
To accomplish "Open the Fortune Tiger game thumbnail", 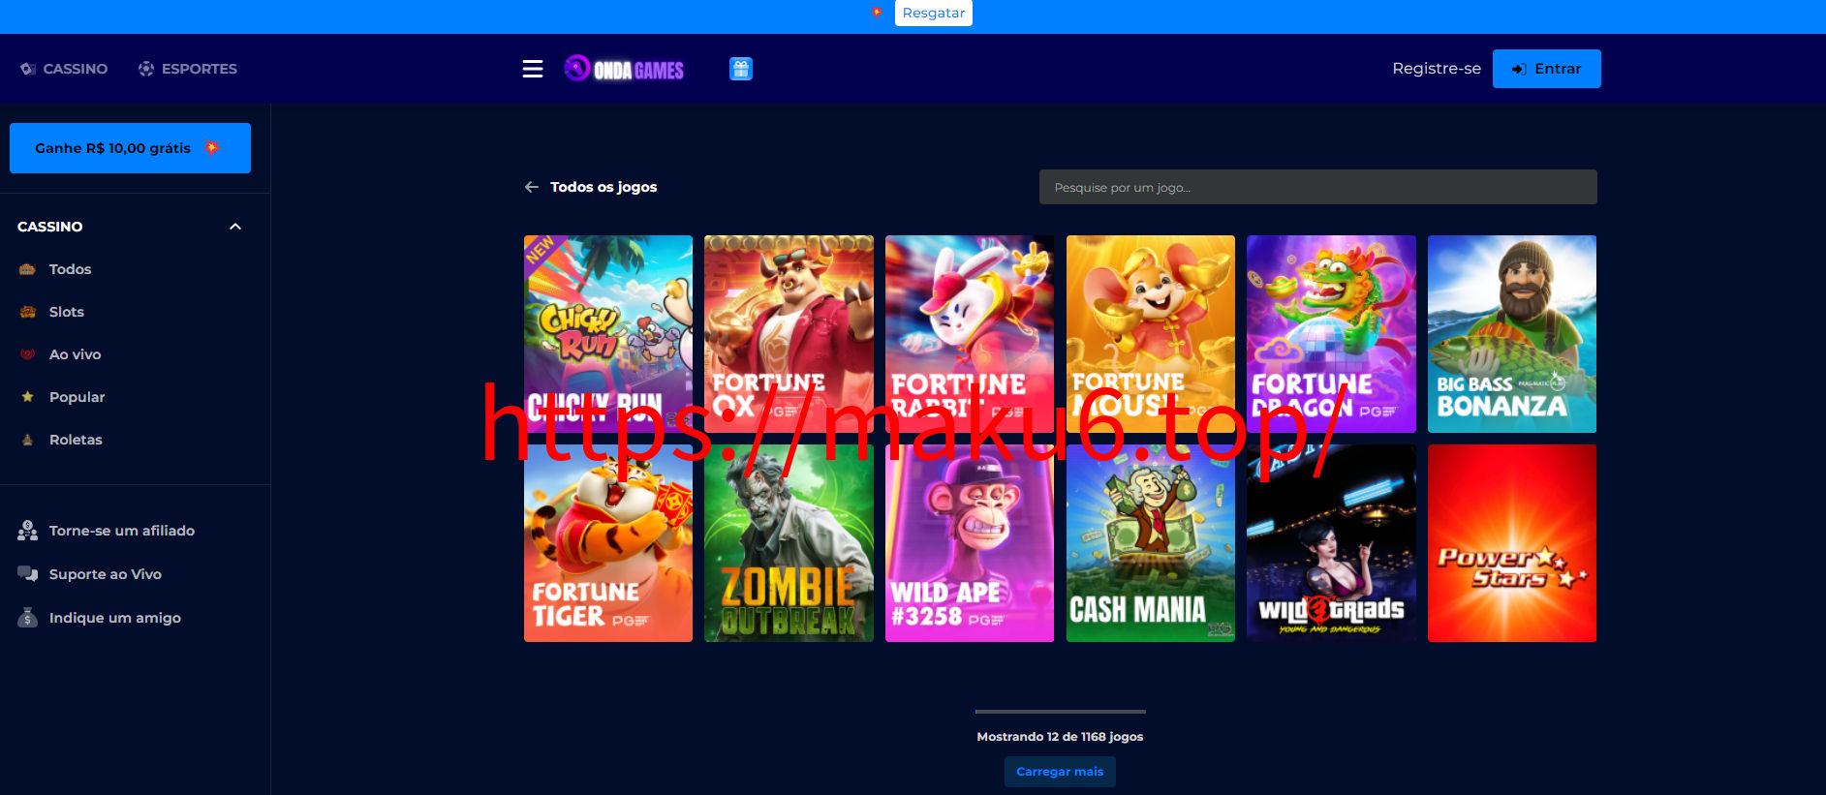I will tap(608, 543).
